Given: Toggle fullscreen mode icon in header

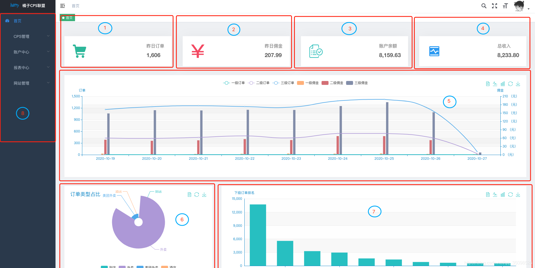Looking at the screenshot, I should [495, 6].
